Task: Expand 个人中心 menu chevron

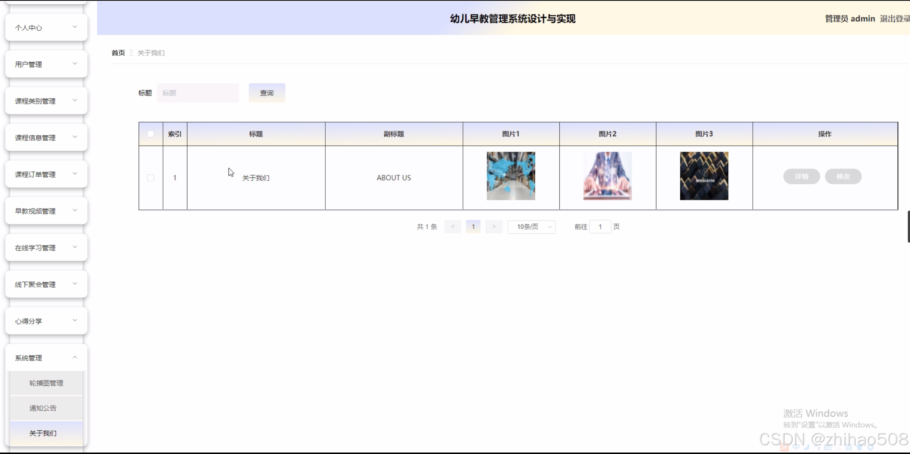Action: [x=75, y=27]
